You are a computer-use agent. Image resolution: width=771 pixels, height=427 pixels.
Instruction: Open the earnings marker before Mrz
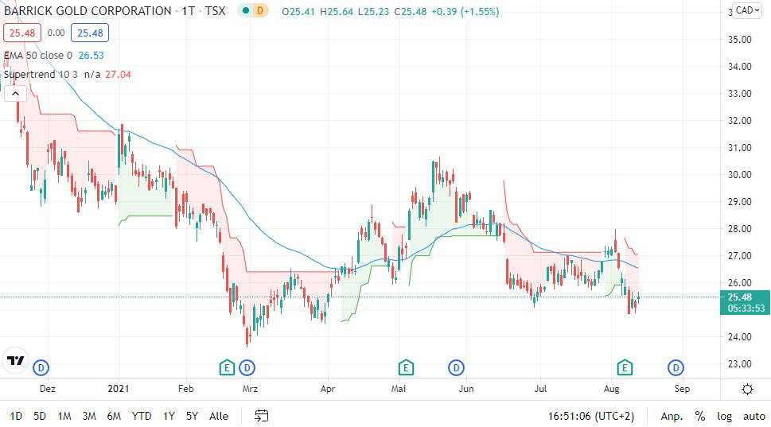[227, 367]
